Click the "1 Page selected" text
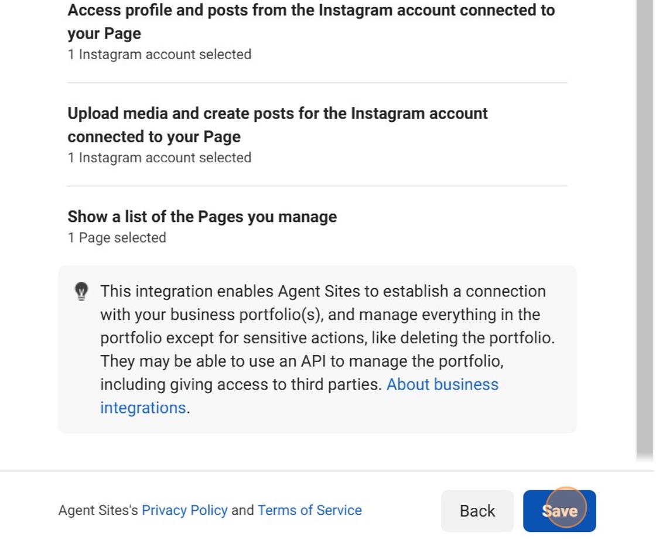Screen dimensions: 656x560 click(117, 238)
